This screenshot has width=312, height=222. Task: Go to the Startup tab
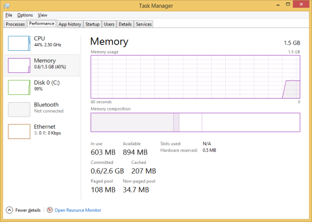93,24
